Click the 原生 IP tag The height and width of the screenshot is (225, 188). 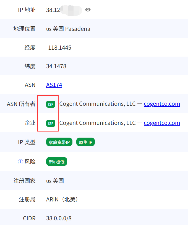coord(85,142)
